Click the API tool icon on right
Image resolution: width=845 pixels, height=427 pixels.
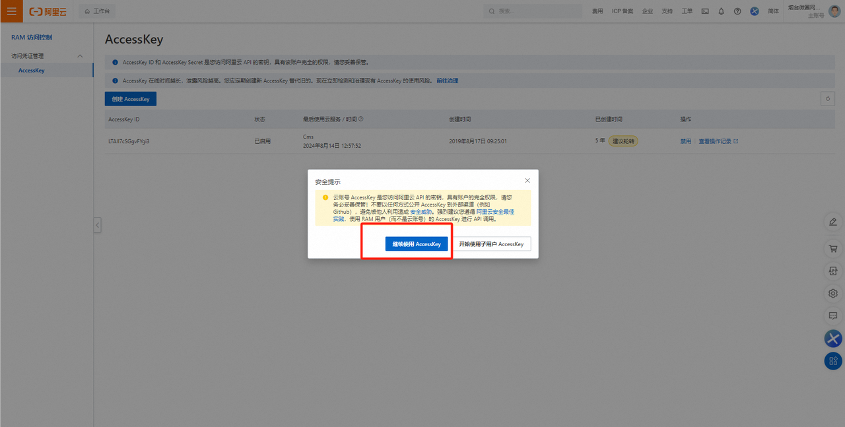click(x=833, y=271)
